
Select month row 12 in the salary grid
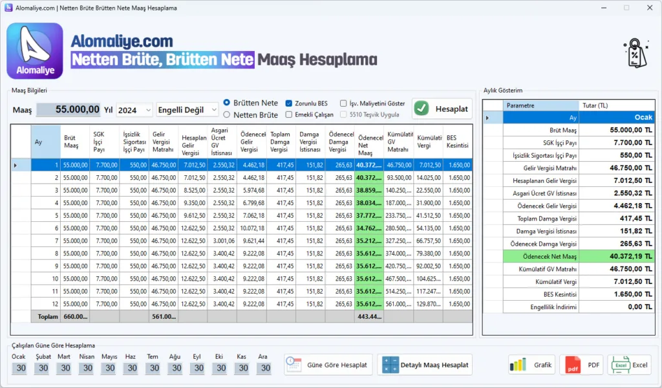pyautogui.click(x=241, y=304)
